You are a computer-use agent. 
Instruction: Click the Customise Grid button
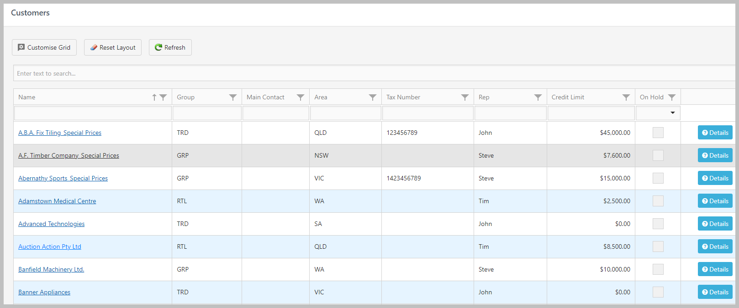click(x=44, y=47)
